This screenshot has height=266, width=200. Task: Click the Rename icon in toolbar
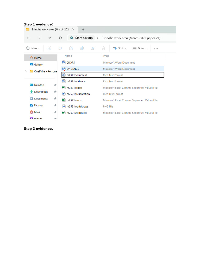82,48
